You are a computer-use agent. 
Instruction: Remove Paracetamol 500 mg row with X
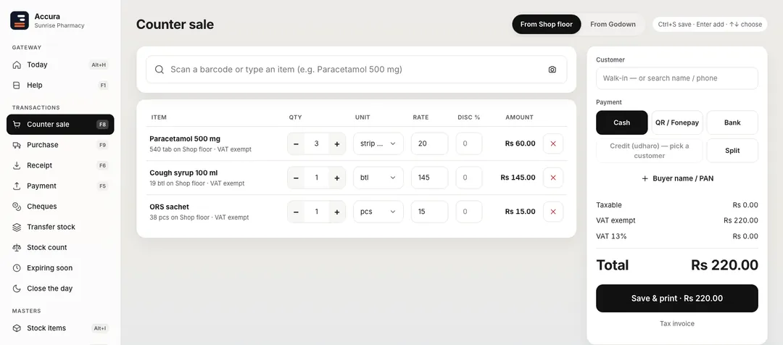click(x=552, y=144)
